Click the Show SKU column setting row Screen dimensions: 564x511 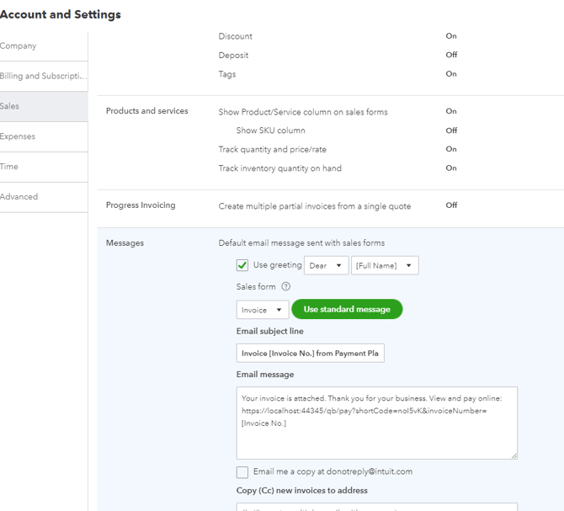coord(270,130)
